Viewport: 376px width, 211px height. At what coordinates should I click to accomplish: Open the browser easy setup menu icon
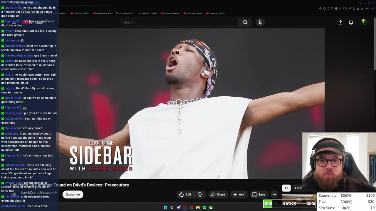pos(372,8)
